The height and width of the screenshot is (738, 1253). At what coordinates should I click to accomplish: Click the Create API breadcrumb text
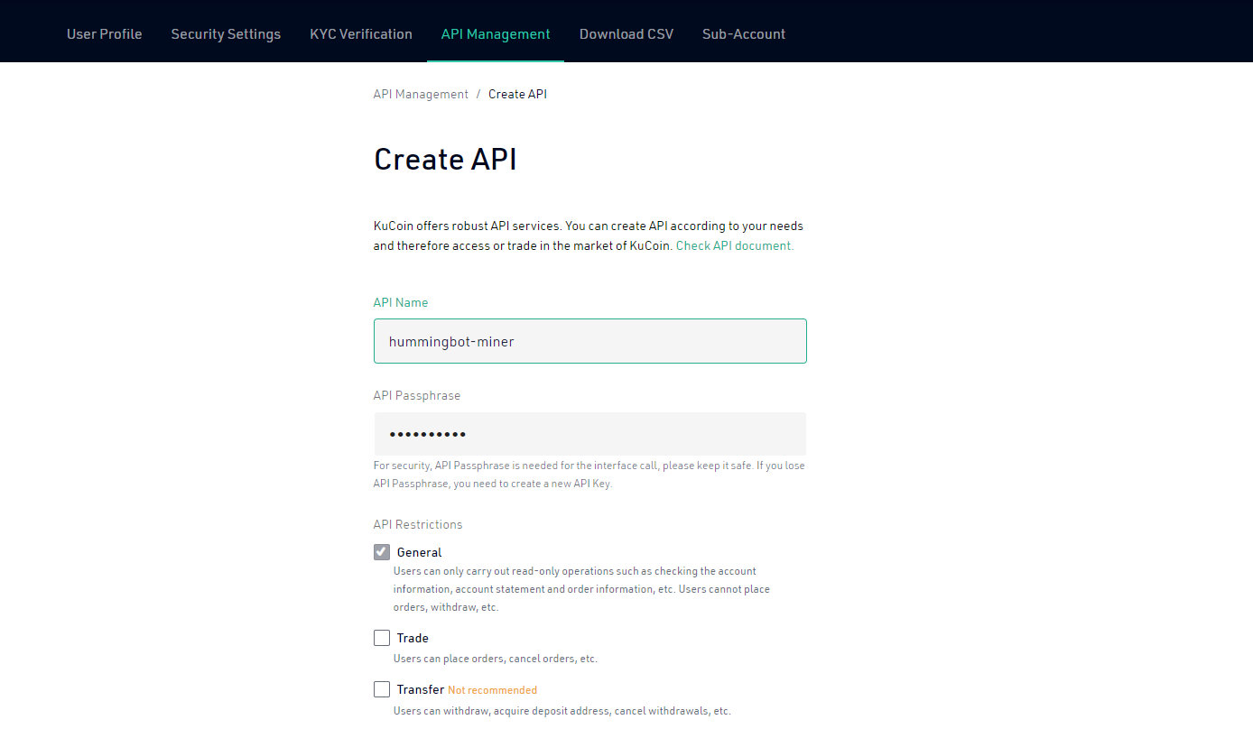[x=517, y=94]
